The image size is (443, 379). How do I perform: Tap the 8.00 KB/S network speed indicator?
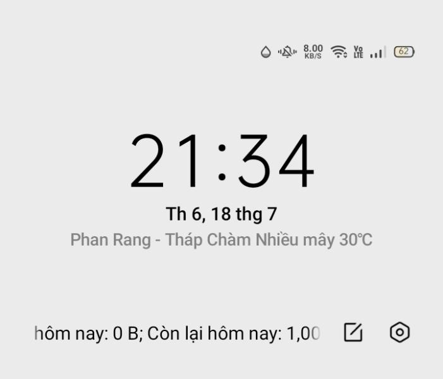click(x=313, y=52)
